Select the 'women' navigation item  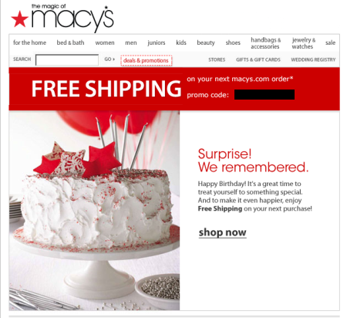[x=105, y=42]
